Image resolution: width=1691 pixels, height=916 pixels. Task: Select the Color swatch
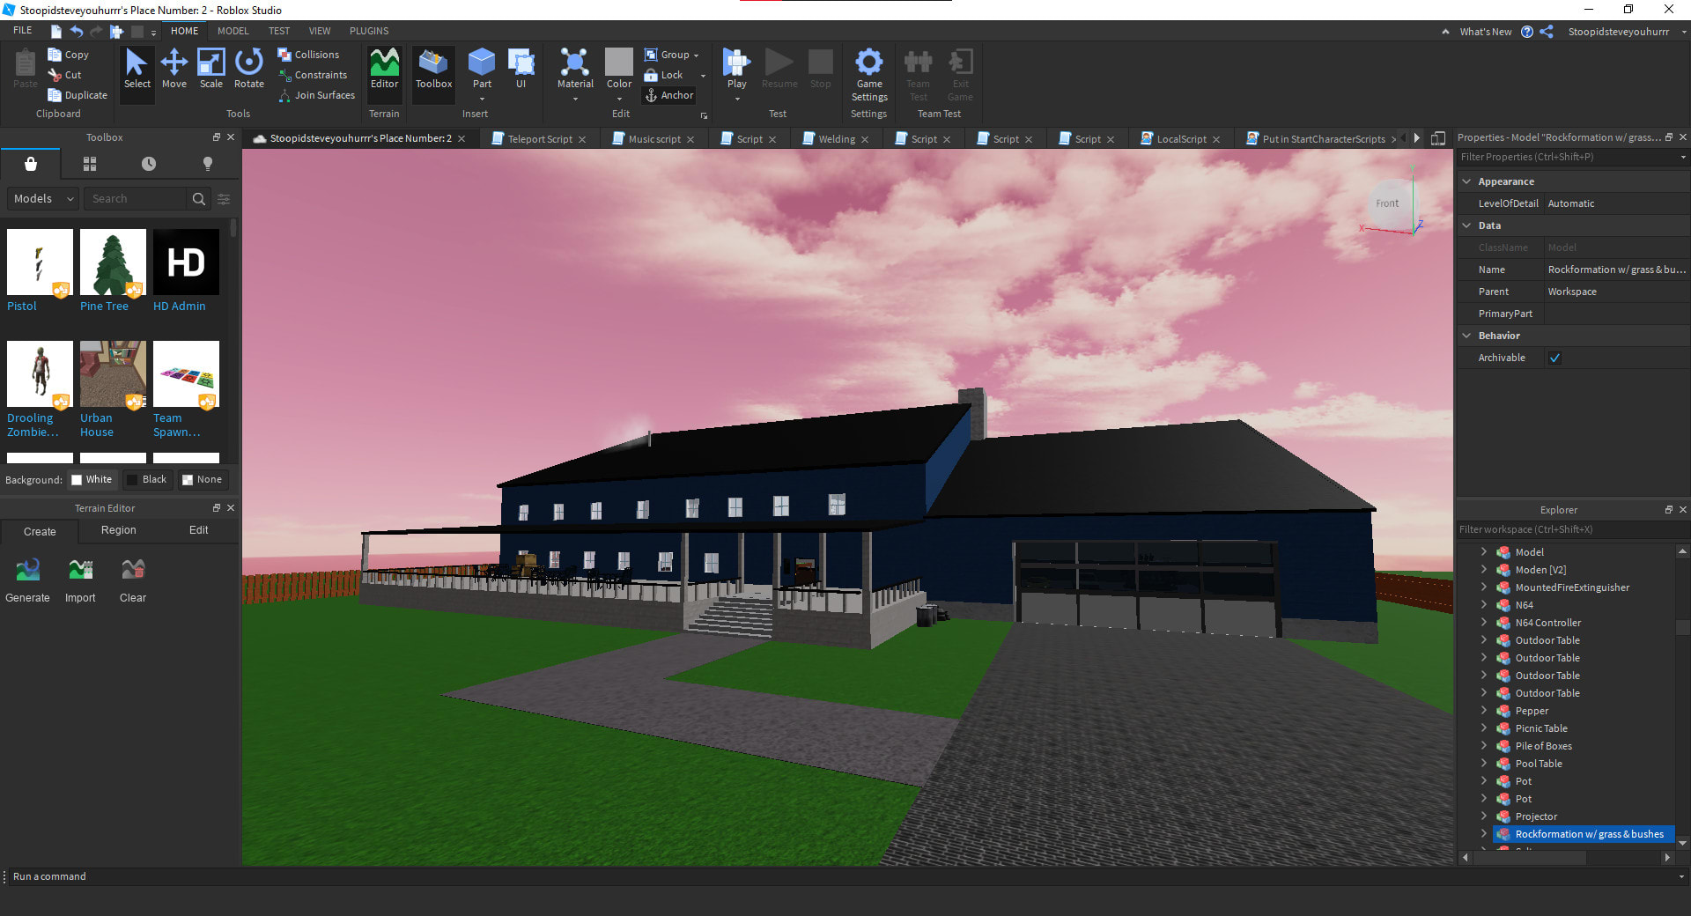point(619,62)
